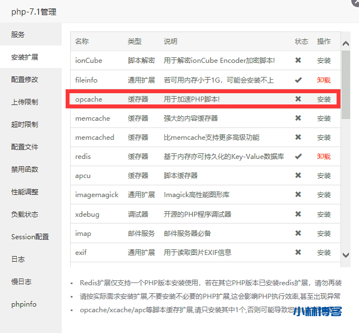Go to the Session配置 tab
Viewport: 359px width, 333px height.
click(30, 237)
